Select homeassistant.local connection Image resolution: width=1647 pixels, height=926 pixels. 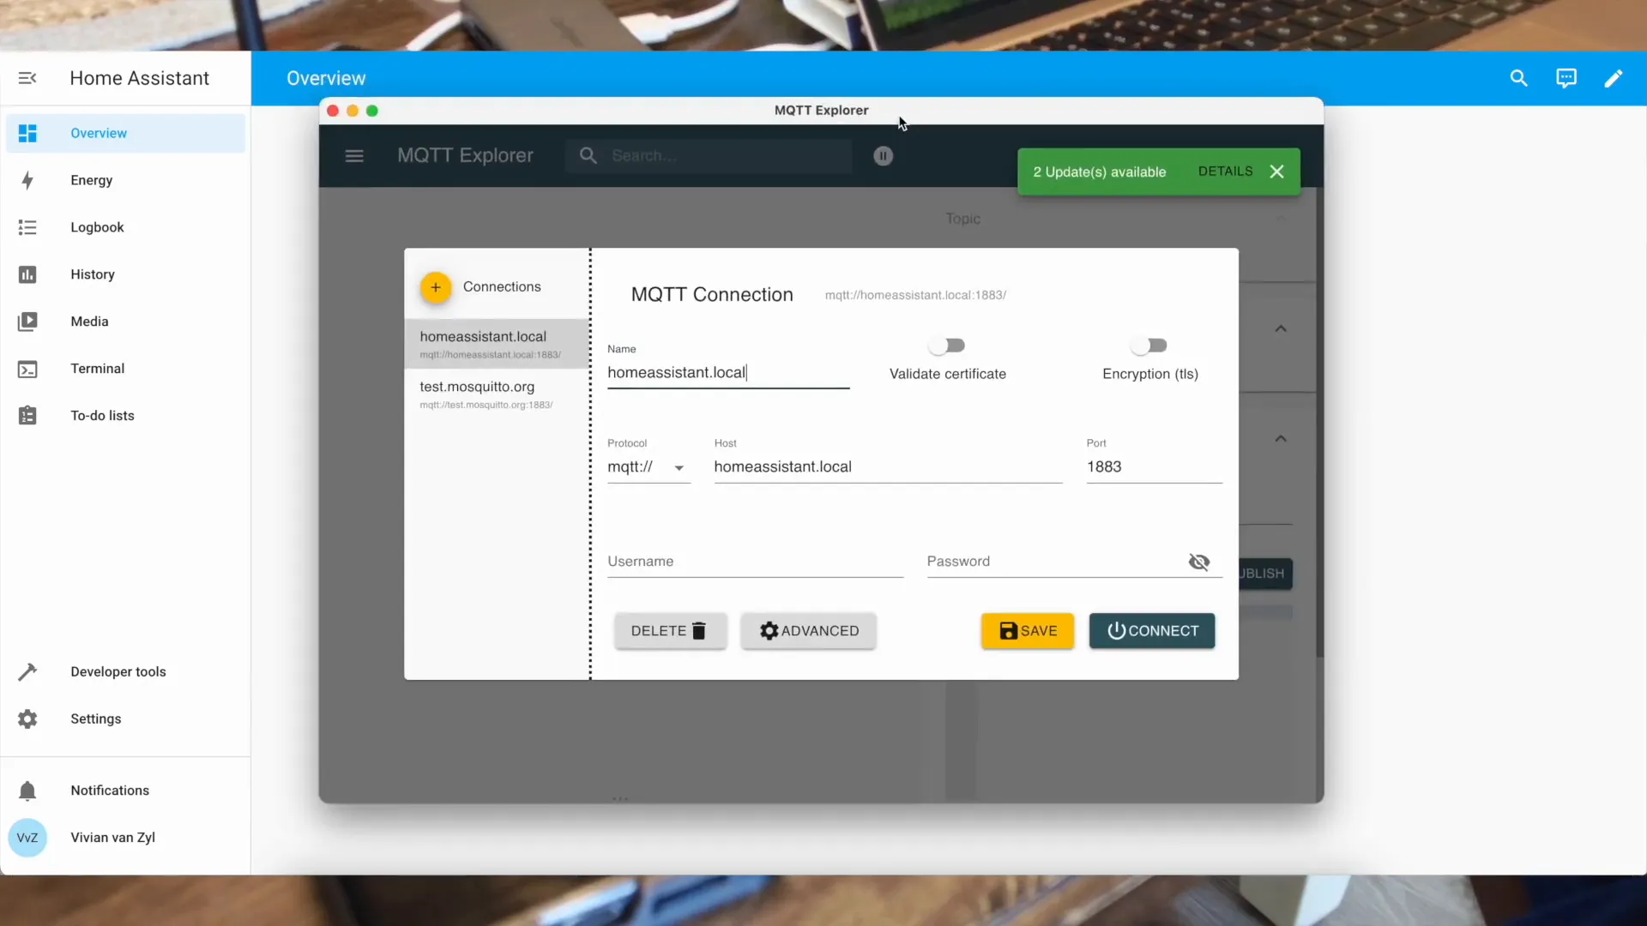pos(497,344)
